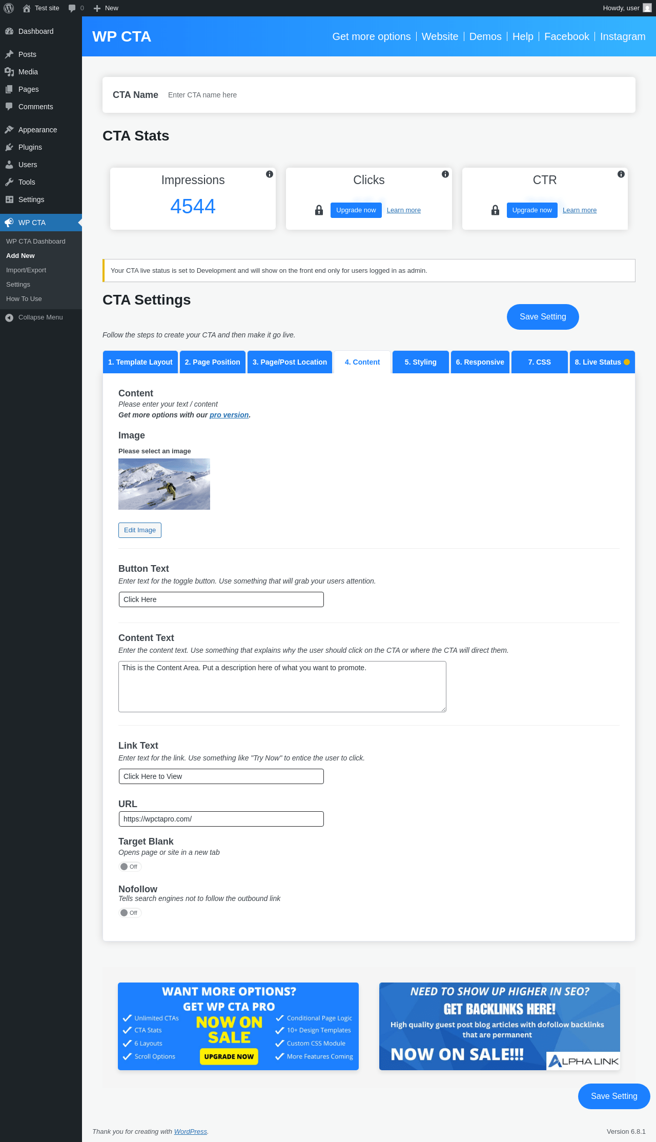656x1142 pixels.
Task: Click the Impressions info icon
Action: point(270,174)
